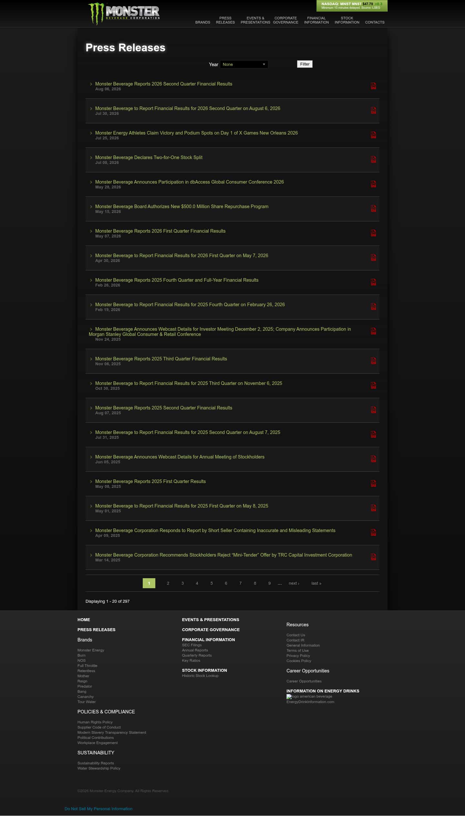Open PDF icon for Nov 24, 2025 Investor Meeting release
Viewport: 465px width, 816px height.
pos(373,331)
